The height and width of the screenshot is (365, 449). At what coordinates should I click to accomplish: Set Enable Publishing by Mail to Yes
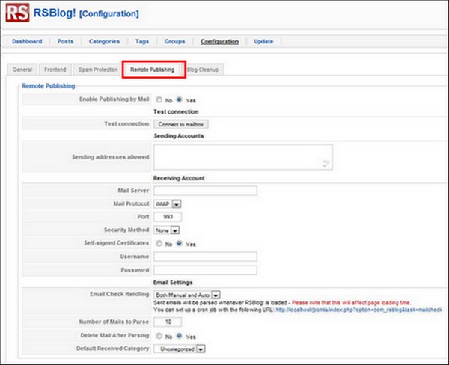coord(180,99)
